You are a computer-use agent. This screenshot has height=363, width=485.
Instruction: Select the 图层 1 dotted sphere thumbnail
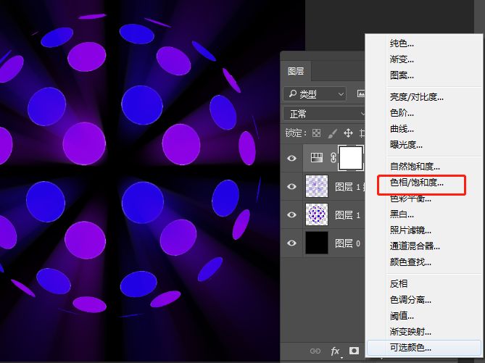317,214
